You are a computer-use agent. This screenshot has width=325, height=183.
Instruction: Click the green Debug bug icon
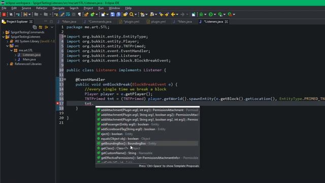[x=201, y=14]
